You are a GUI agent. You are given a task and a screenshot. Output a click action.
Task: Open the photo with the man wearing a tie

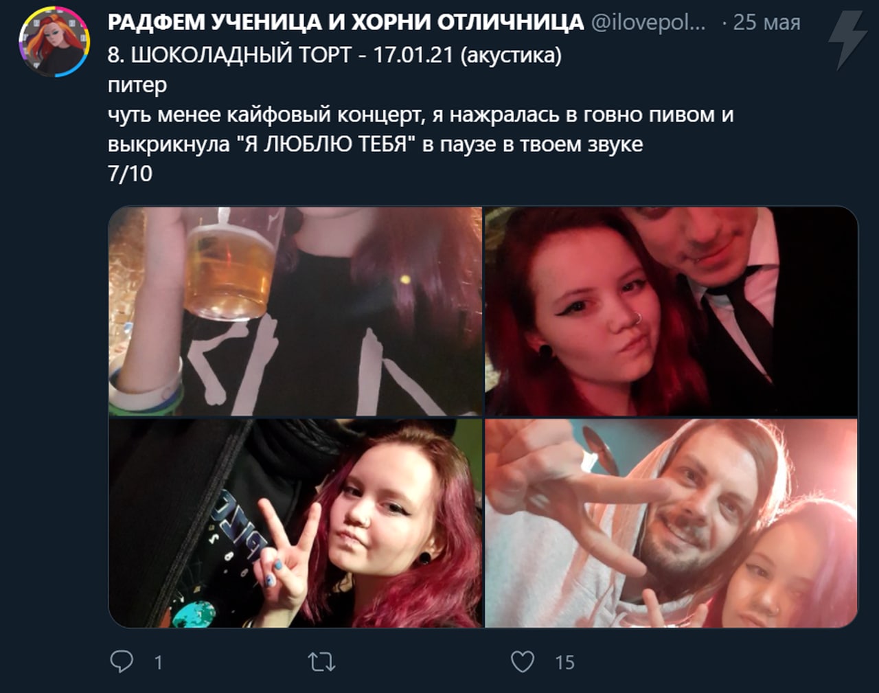click(672, 310)
